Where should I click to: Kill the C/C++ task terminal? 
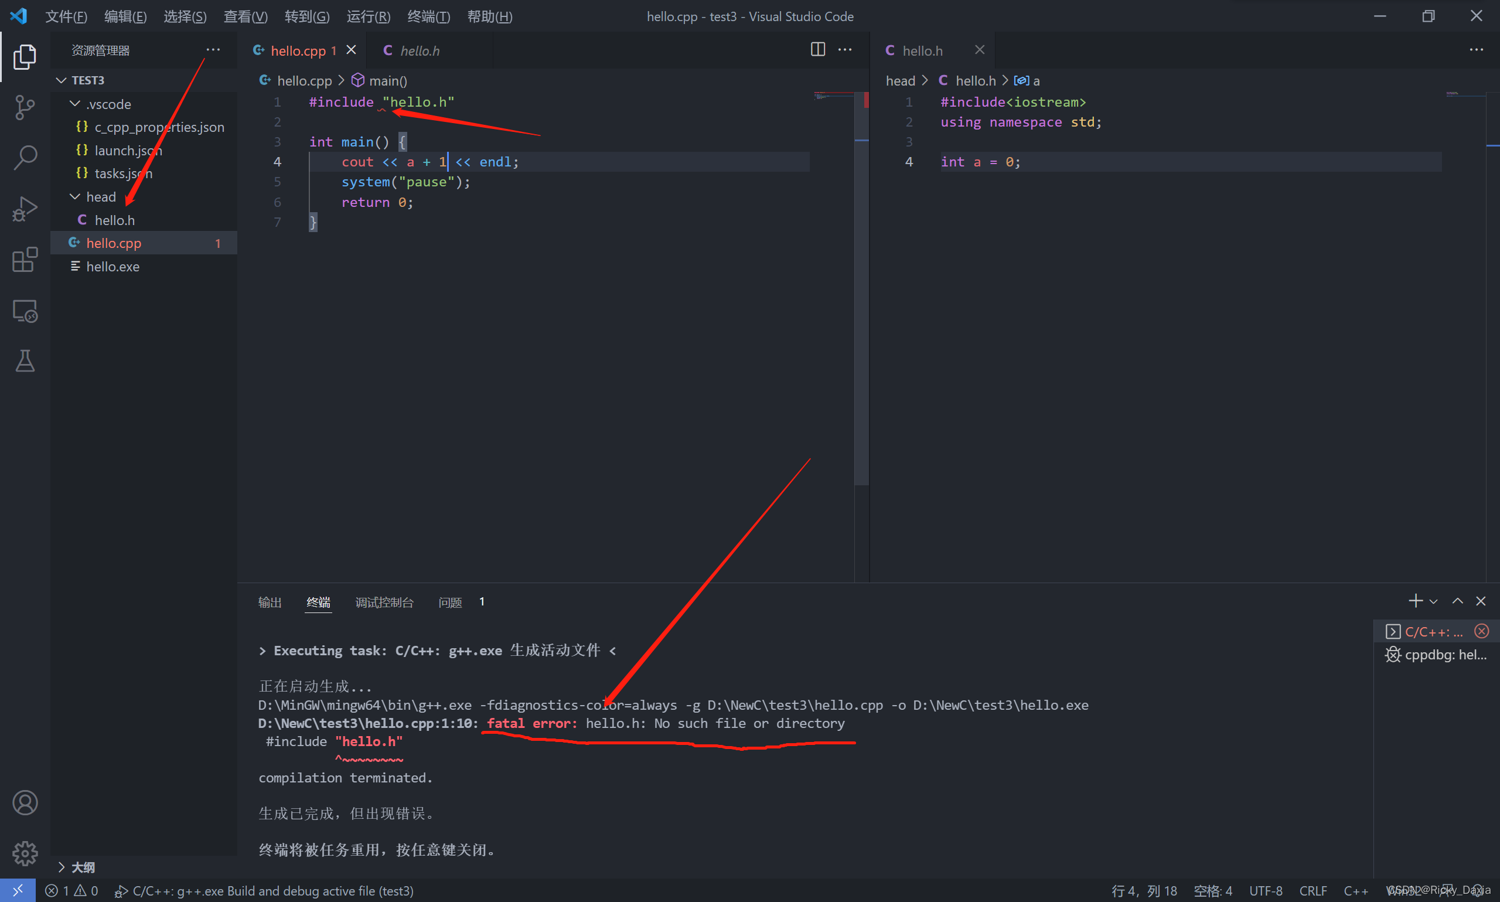[1481, 632]
